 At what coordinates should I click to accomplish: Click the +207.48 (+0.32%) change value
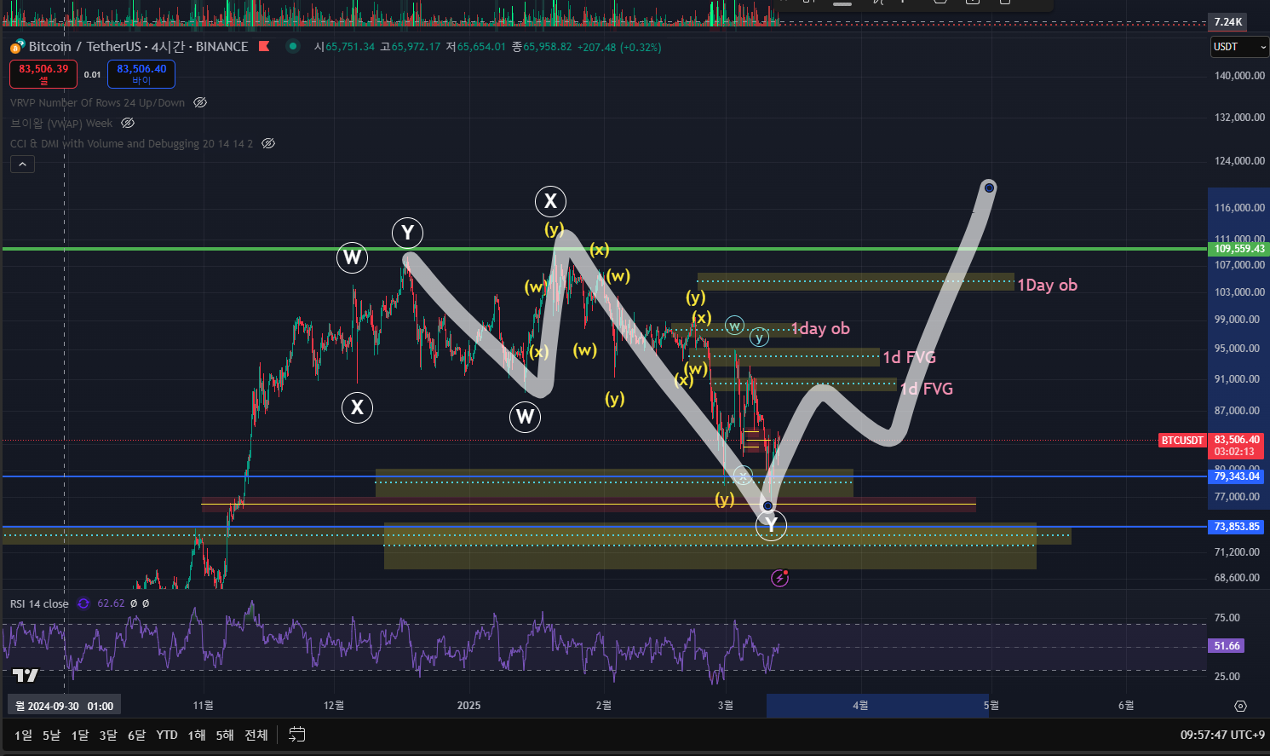point(619,47)
